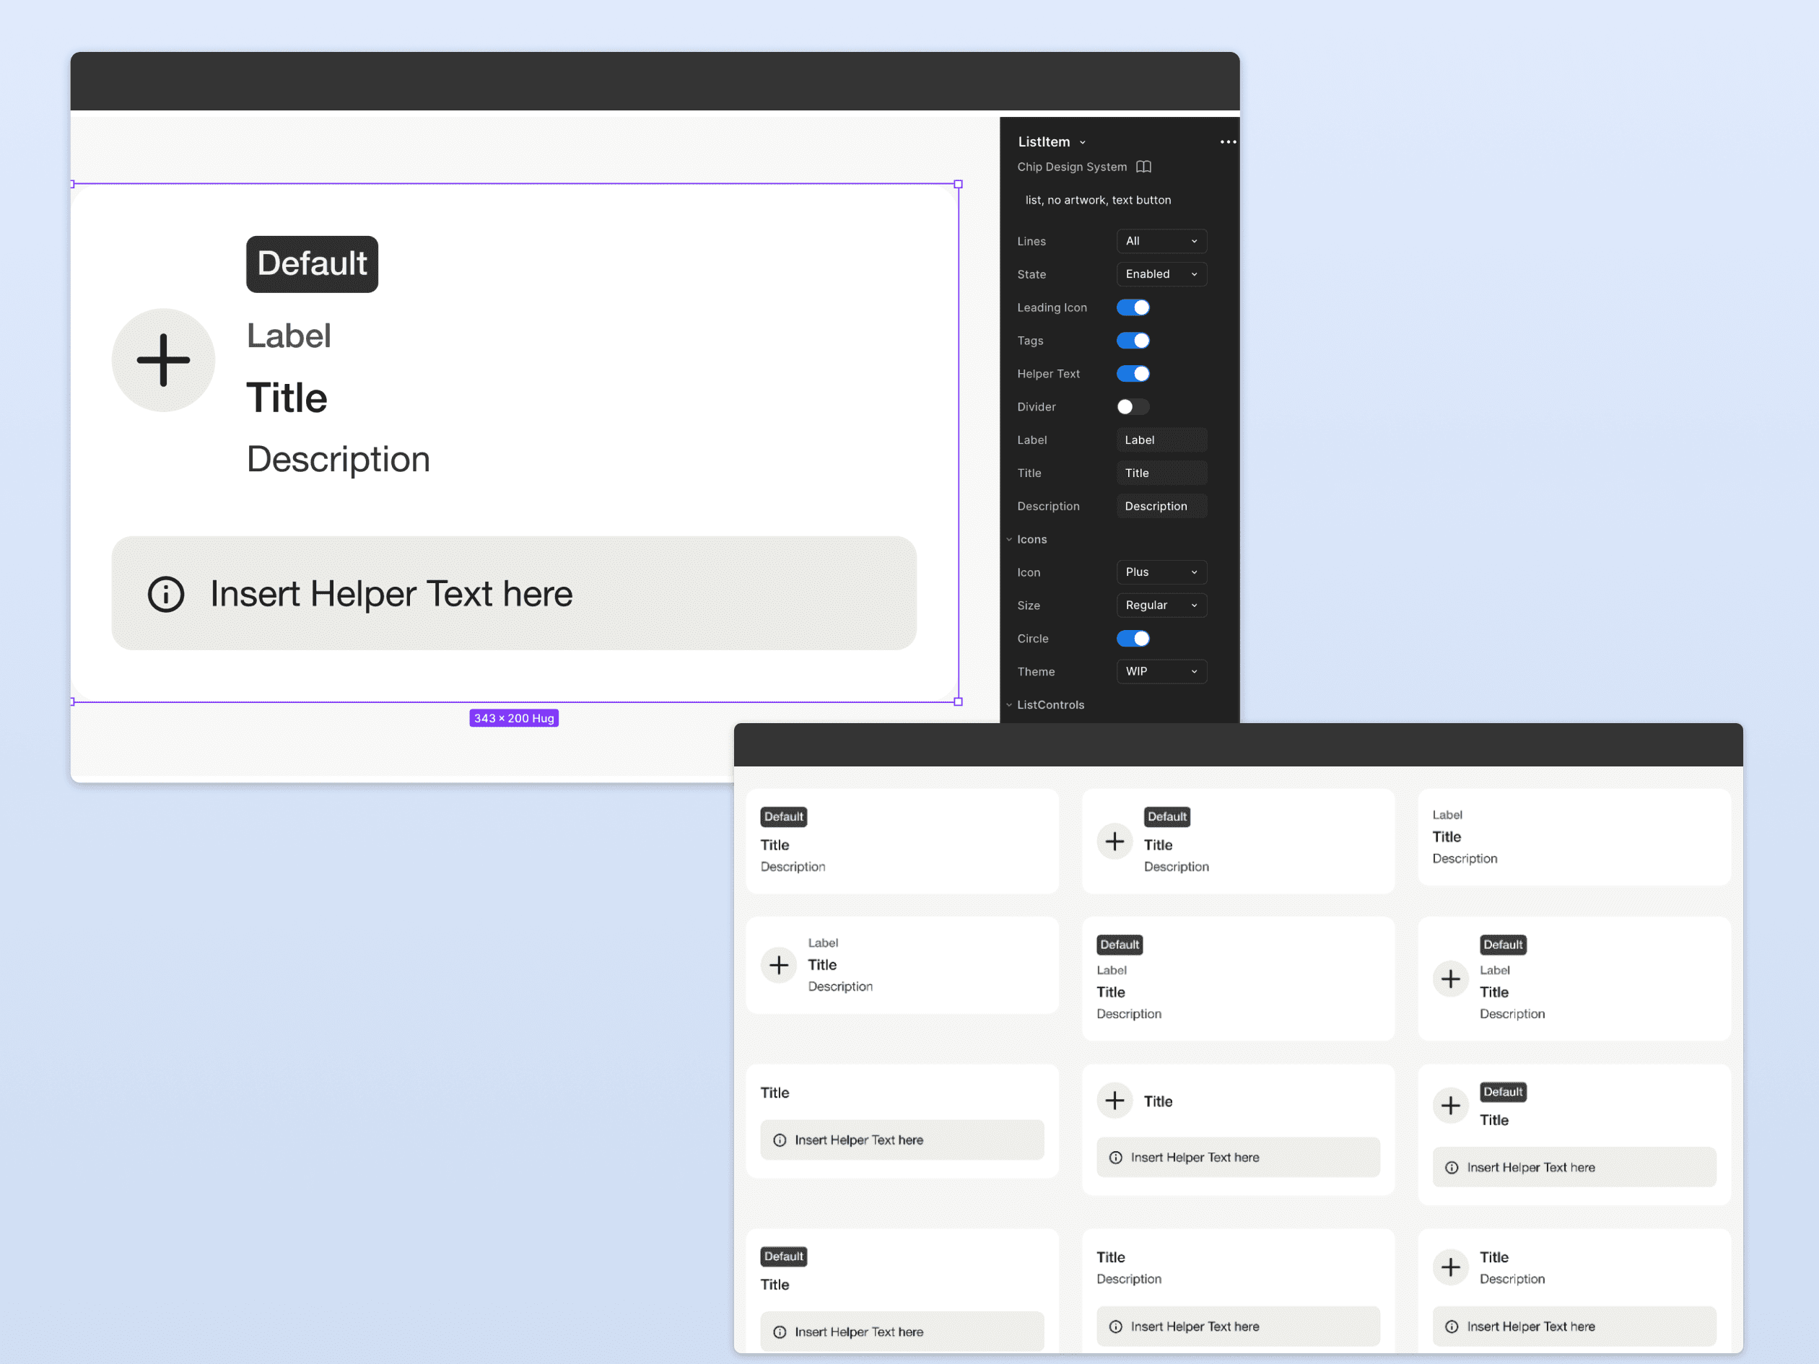Click the plus icon in the Default Title helper card
The width and height of the screenshot is (1819, 1364).
1451,1106
